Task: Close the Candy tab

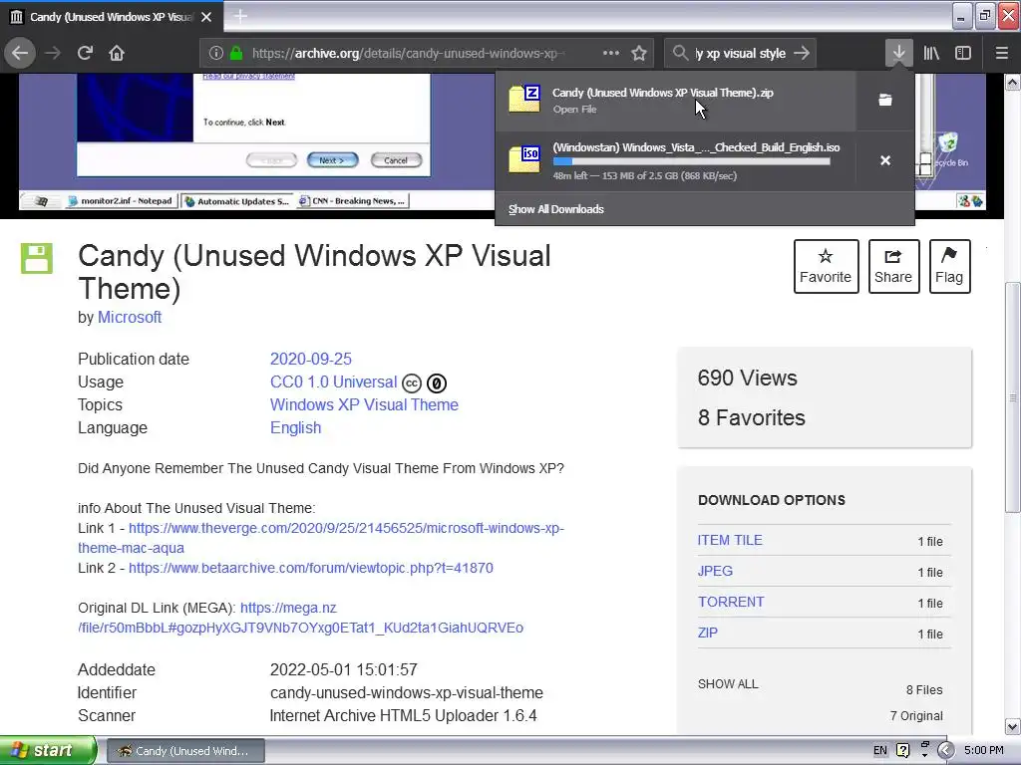Action: 206,17
